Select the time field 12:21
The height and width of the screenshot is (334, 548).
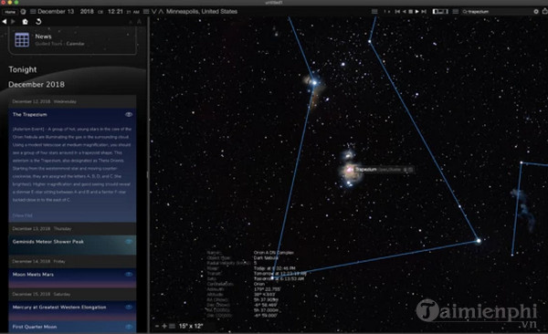pos(115,12)
